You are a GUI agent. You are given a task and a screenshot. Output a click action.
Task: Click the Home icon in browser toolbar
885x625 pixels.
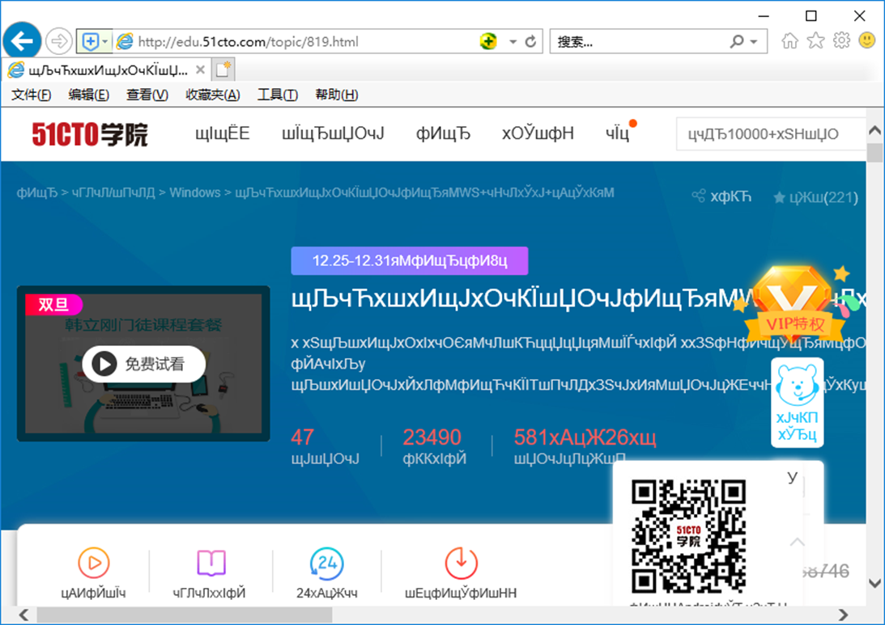(789, 40)
